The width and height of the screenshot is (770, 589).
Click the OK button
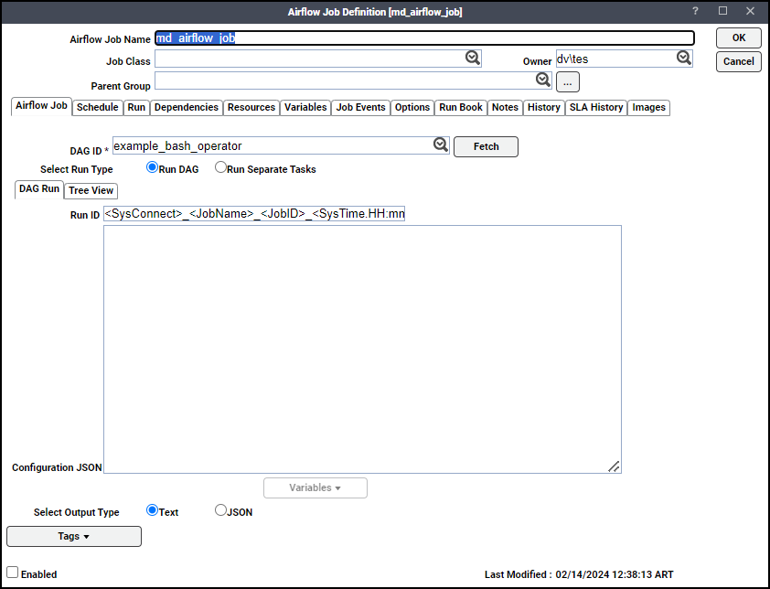(739, 37)
